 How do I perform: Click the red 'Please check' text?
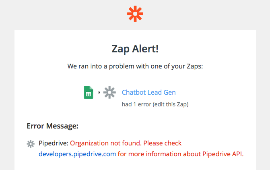[163, 143]
